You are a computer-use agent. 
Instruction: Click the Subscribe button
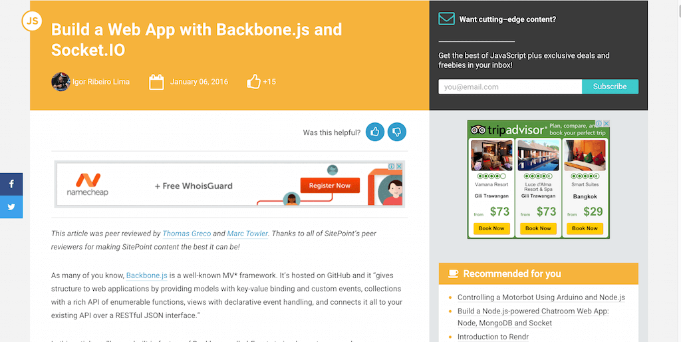610,86
